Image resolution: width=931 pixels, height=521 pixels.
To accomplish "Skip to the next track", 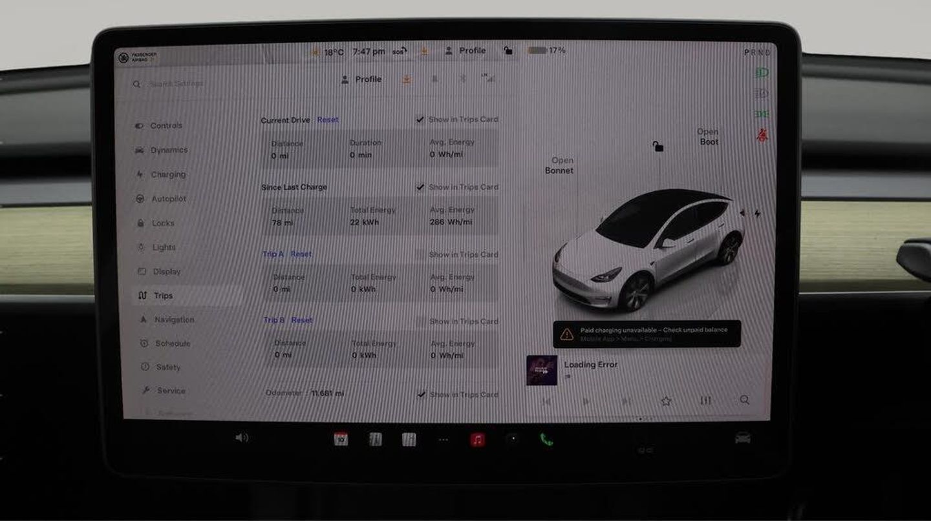I will tap(625, 402).
